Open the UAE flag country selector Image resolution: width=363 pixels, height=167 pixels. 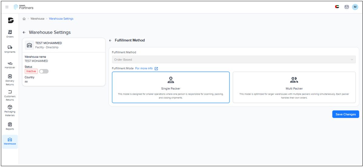point(337,7)
